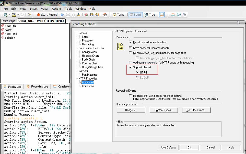Switch to the Correlation results tab
246x154 pixels.
click(62, 86)
